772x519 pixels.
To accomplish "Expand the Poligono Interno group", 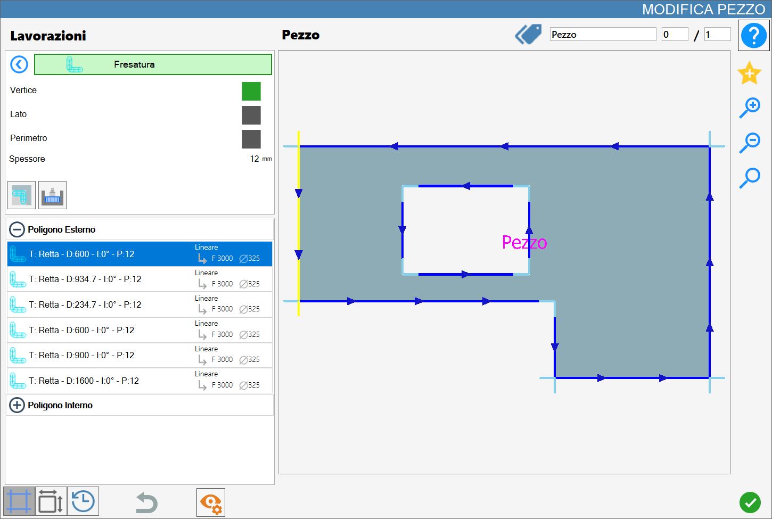I will [17, 405].
